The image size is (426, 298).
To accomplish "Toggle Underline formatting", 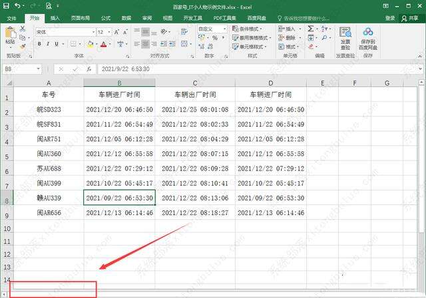I will click(57, 44).
